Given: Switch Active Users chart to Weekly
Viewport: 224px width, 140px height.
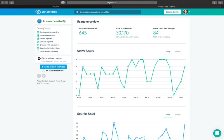Looking at the screenshot, I should 178,52.
